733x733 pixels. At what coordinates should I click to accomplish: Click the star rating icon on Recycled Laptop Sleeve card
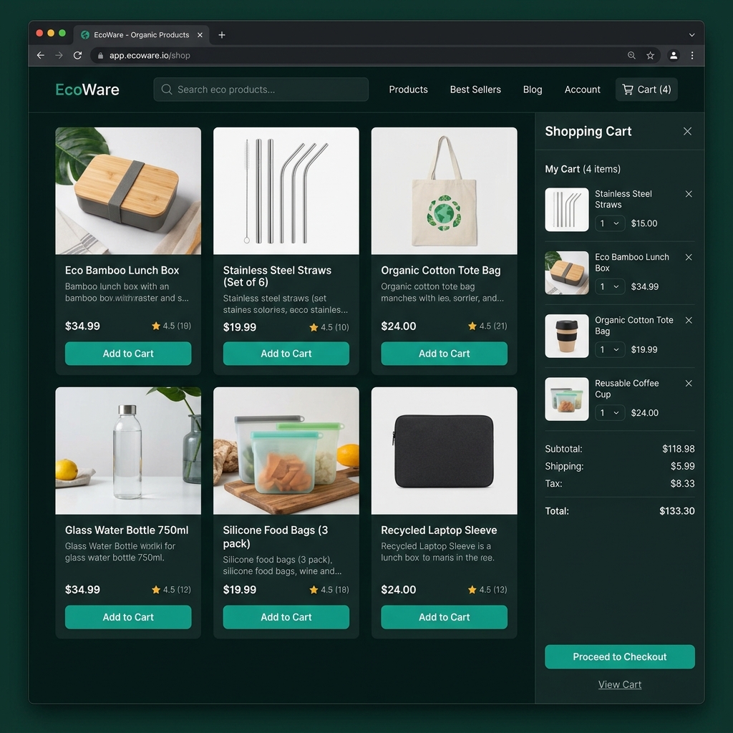pyautogui.click(x=472, y=590)
